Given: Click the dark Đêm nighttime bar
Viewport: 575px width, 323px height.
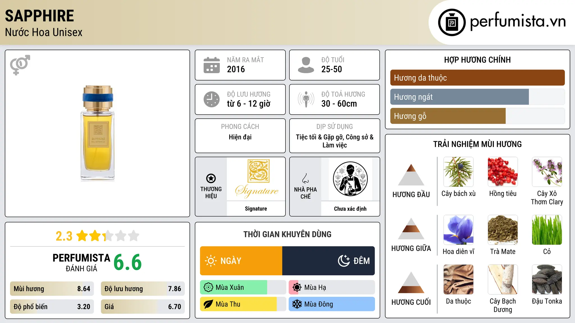Looking at the screenshot, I should 328,261.
